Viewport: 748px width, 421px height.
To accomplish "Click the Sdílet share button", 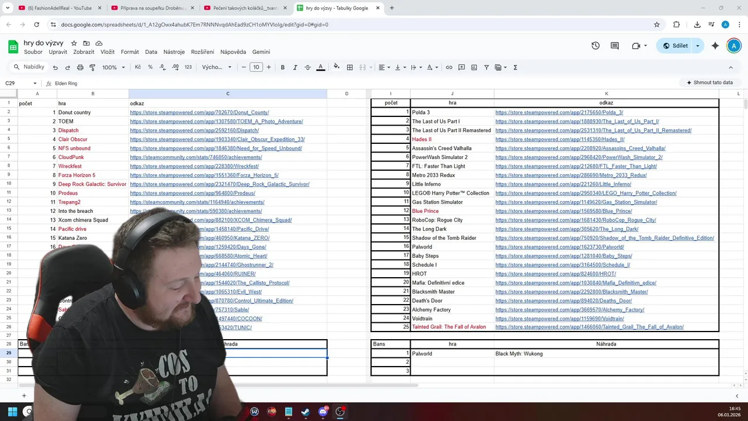I will click(x=674, y=46).
